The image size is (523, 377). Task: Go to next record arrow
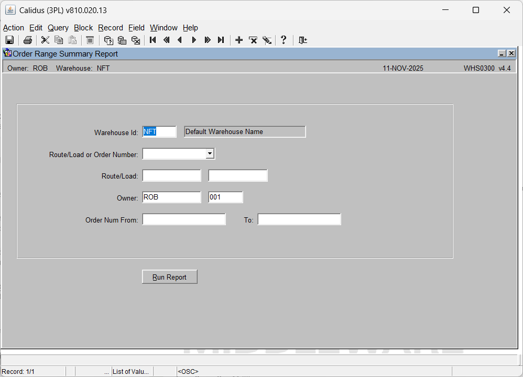194,40
